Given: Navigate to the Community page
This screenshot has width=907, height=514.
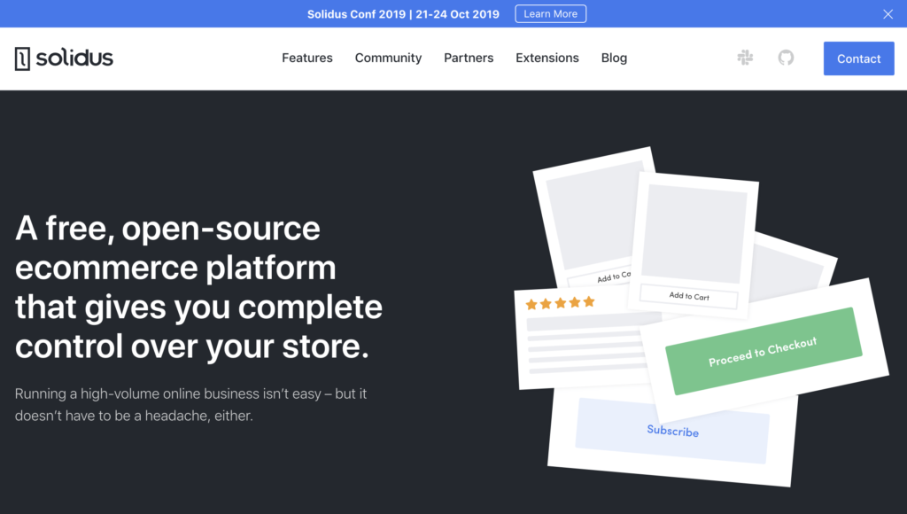Looking at the screenshot, I should (388, 58).
